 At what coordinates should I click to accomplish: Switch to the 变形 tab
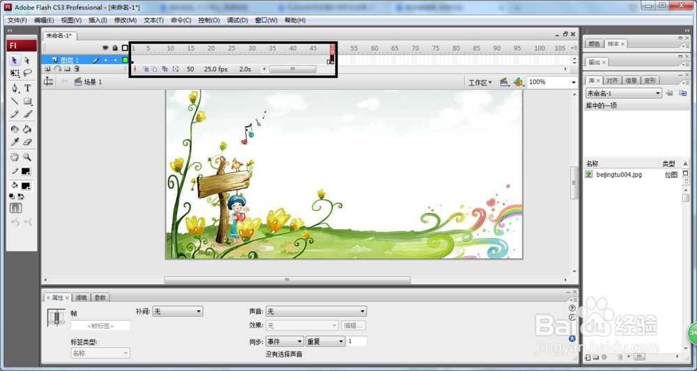tap(650, 80)
